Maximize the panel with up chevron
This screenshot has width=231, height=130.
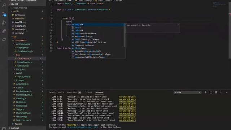(221, 92)
